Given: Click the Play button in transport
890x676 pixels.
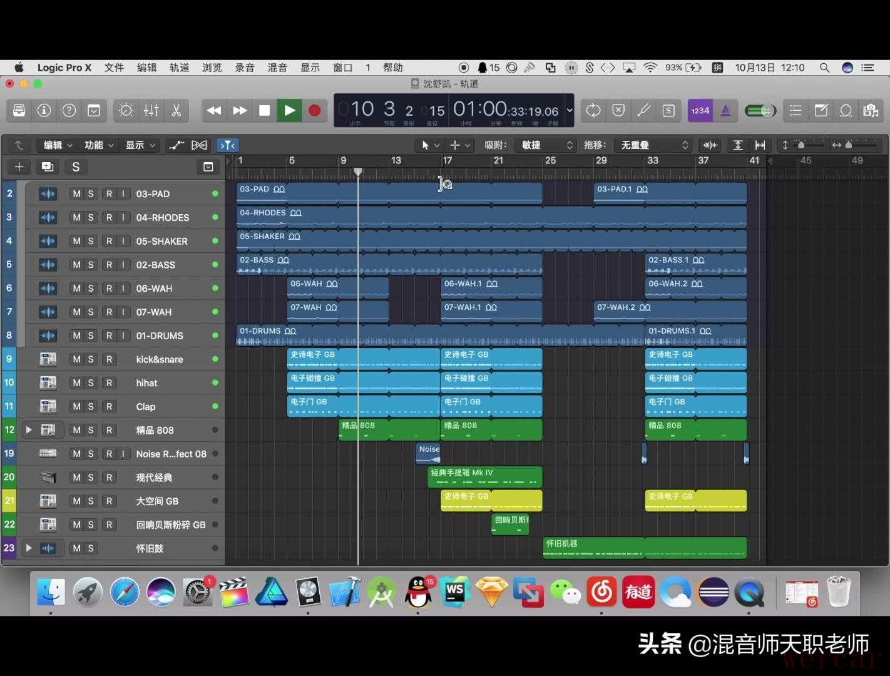Looking at the screenshot, I should 289,111.
